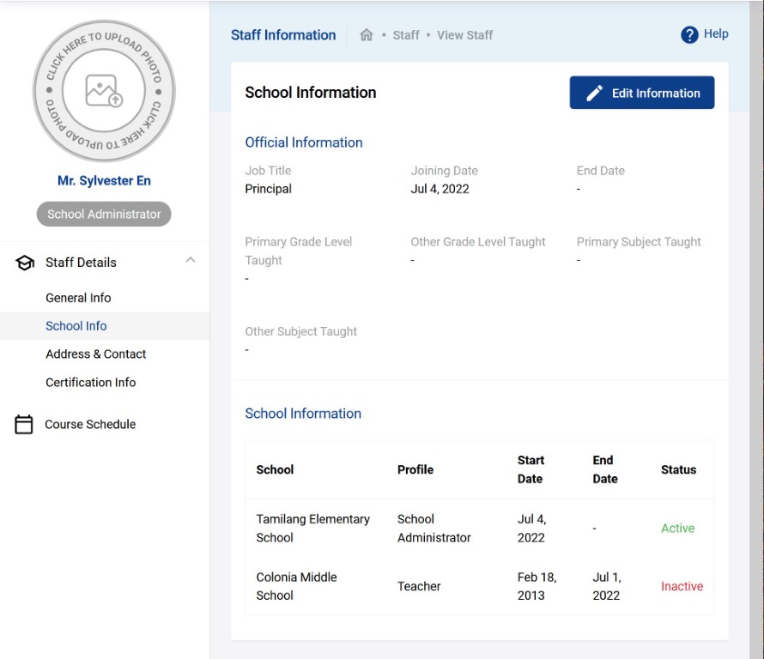Expand the Course Schedule section
Screen dimensions: 764x659
[90, 424]
